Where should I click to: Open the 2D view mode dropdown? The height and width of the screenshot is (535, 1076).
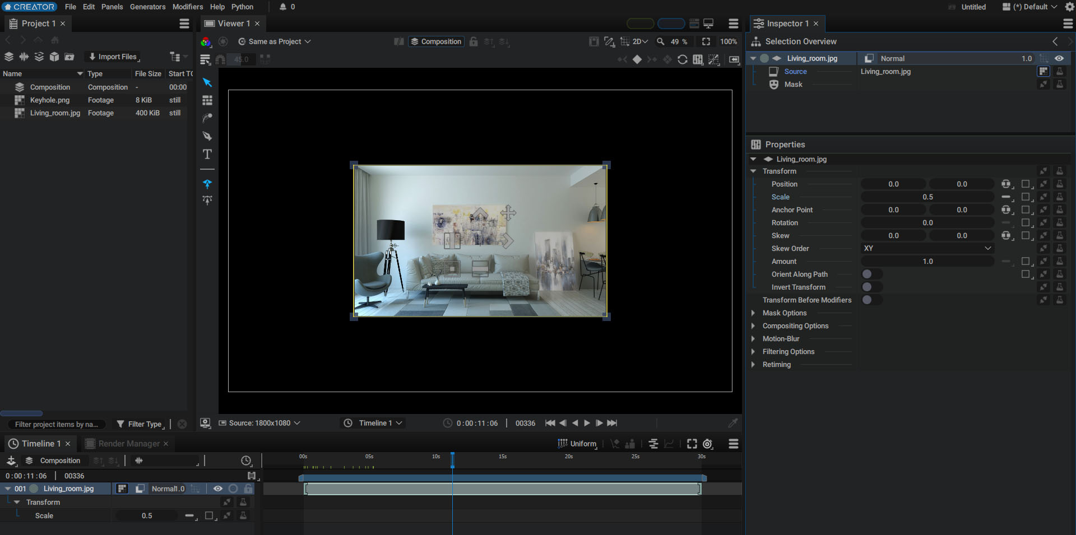click(x=640, y=41)
